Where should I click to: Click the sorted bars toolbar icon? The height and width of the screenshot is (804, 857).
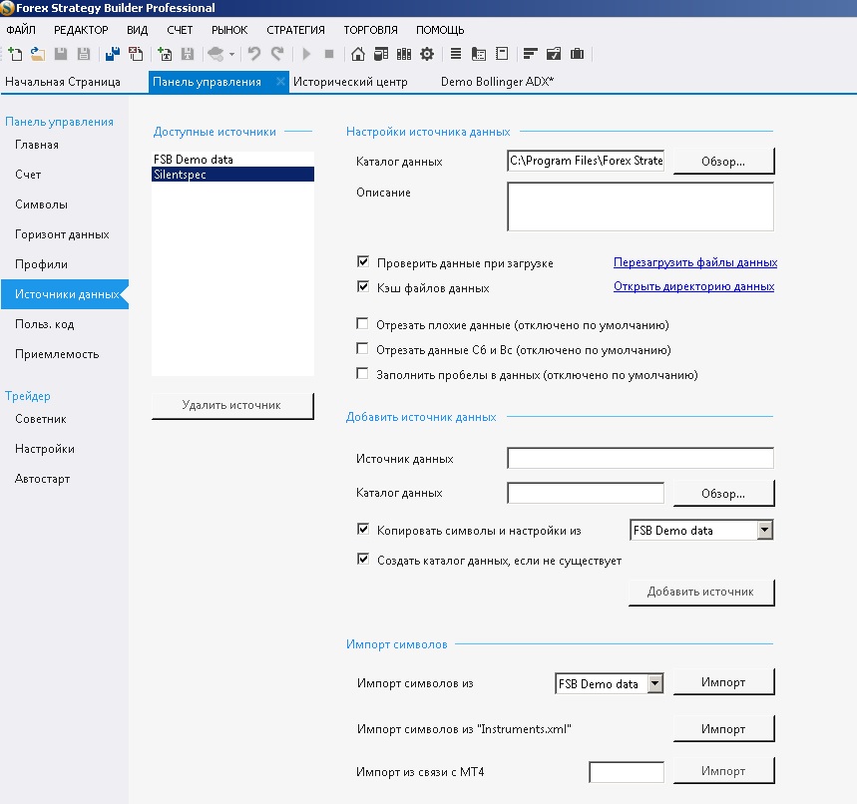pyautogui.click(x=530, y=54)
